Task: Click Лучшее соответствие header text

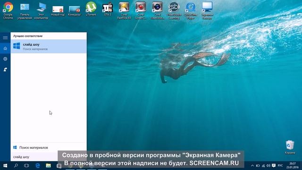Action: (x=28, y=36)
